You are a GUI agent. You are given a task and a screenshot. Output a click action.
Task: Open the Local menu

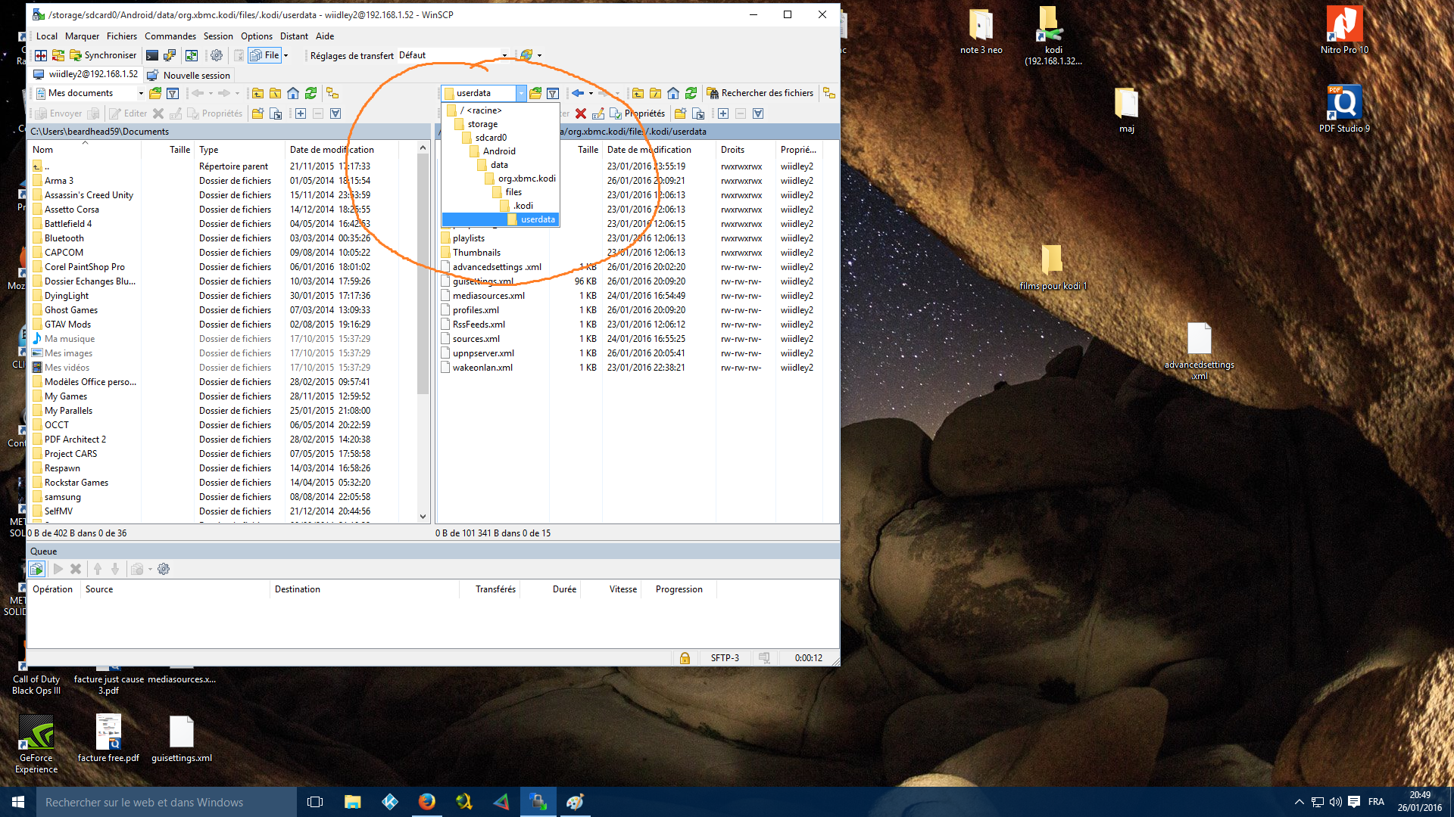coord(47,36)
